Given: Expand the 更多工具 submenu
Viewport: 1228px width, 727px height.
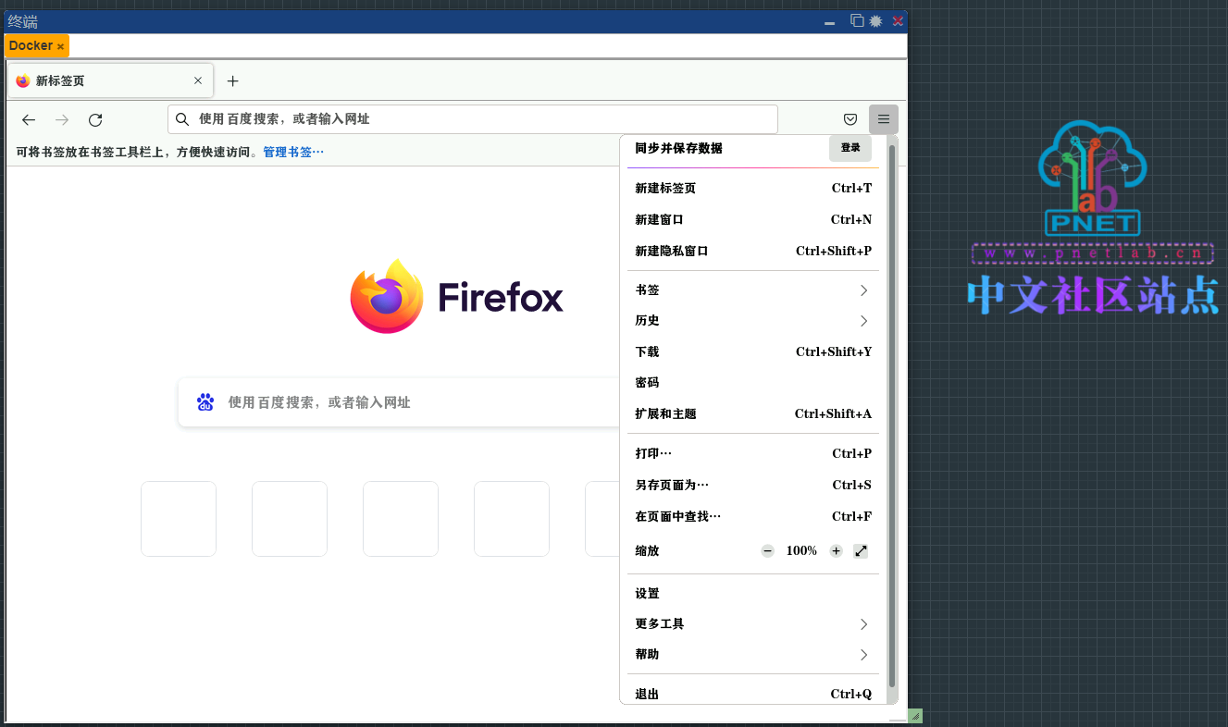Looking at the screenshot, I should [753, 624].
